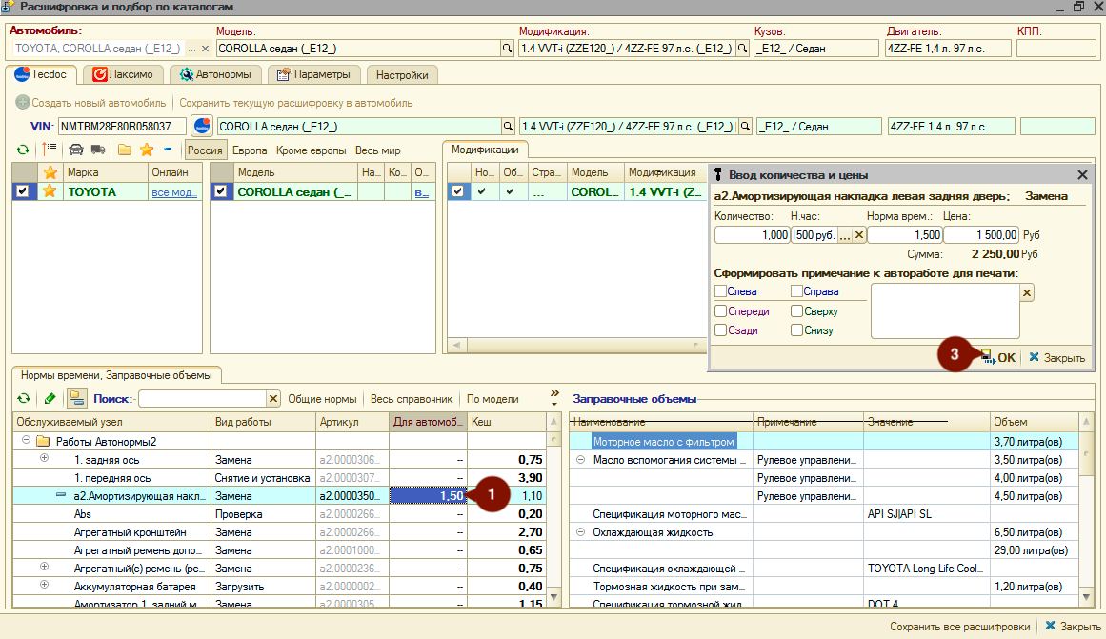1106x639 pixels.
Task: Click the filling volumes table vertical scrollbar
Action: pos(1086,509)
